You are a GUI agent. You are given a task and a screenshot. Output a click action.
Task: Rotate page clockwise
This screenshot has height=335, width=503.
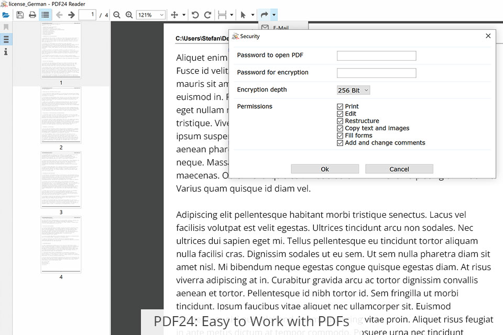(207, 15)
